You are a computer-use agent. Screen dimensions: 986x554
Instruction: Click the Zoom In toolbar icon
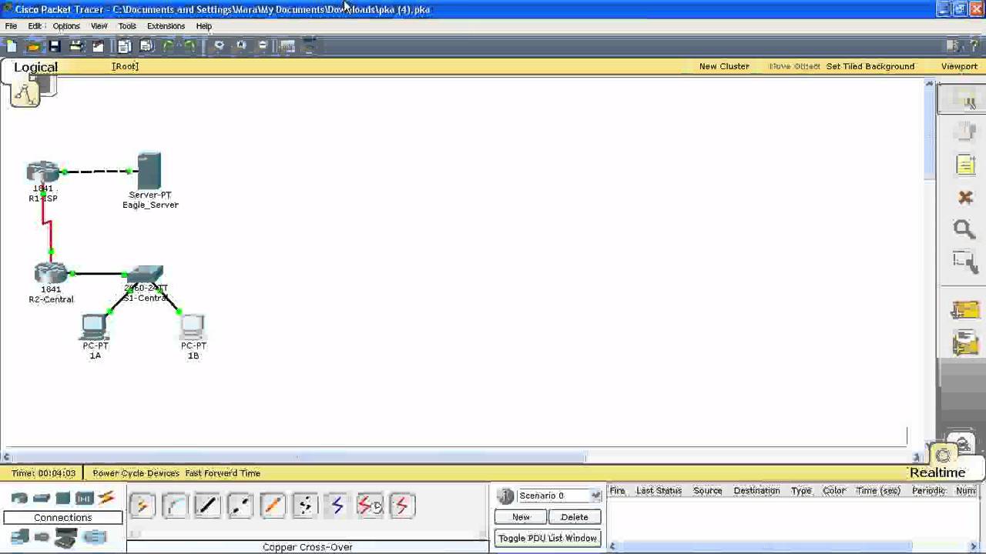tap(220, 46)
